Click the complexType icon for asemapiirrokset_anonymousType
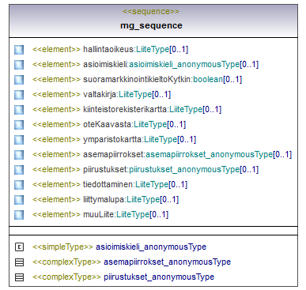The width and height of the screenshot is (306, 290). click(19, 262)
